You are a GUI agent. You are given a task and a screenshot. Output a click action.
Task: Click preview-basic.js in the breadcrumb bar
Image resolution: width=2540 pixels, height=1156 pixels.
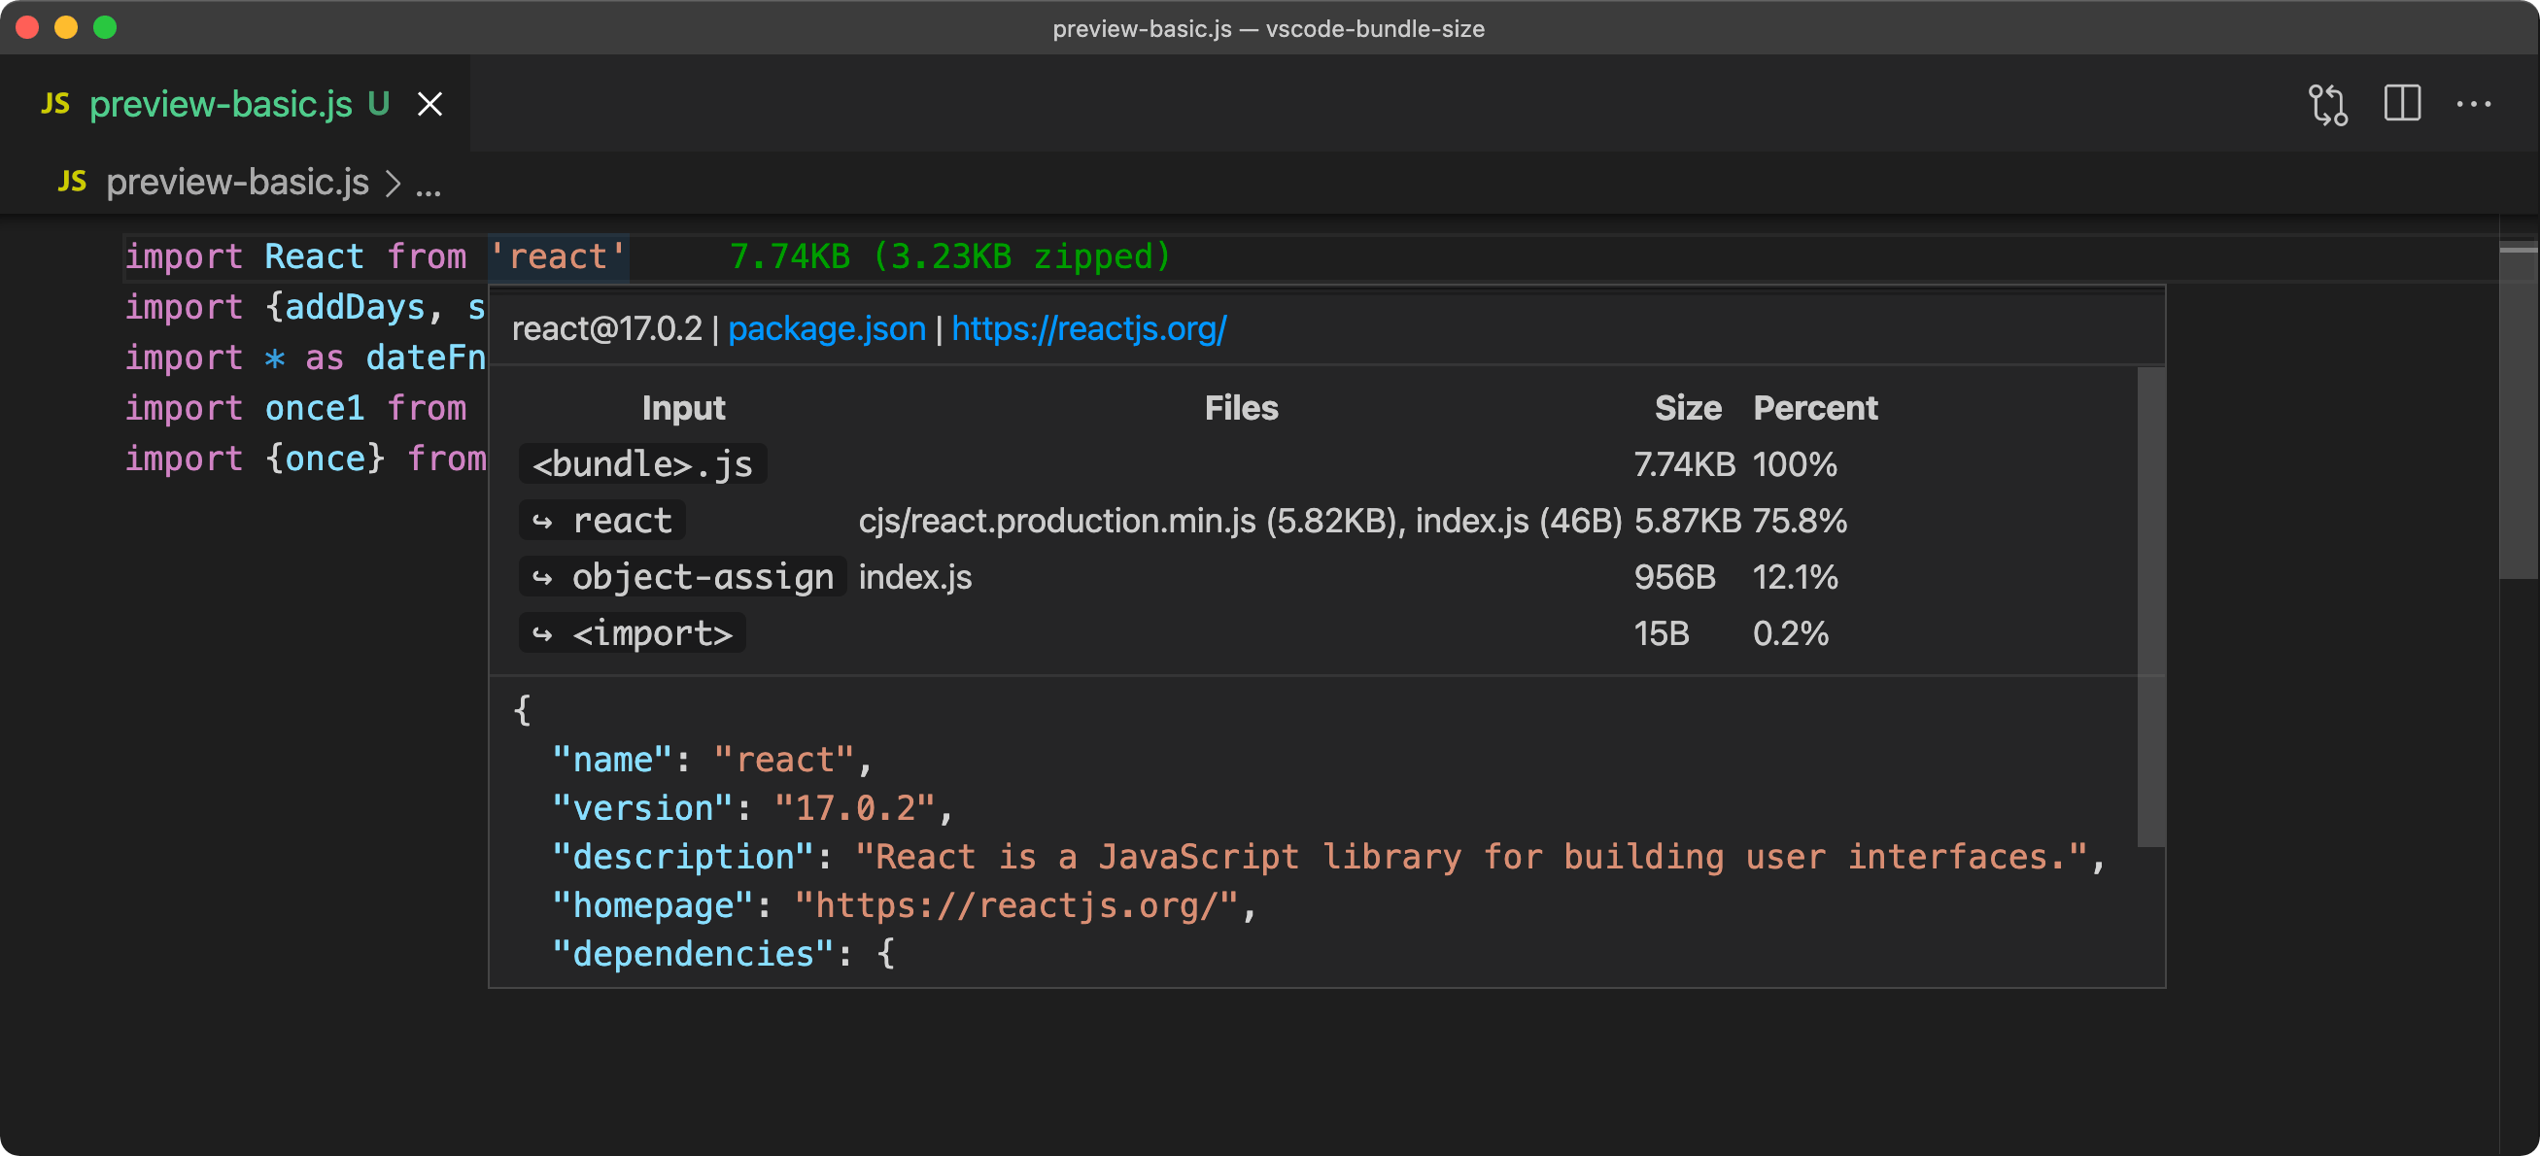(x=237, y=182)
